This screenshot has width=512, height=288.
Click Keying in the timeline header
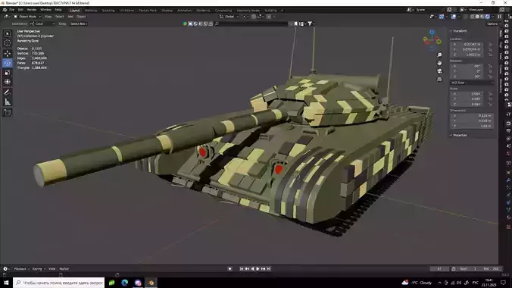click(38, 269)
